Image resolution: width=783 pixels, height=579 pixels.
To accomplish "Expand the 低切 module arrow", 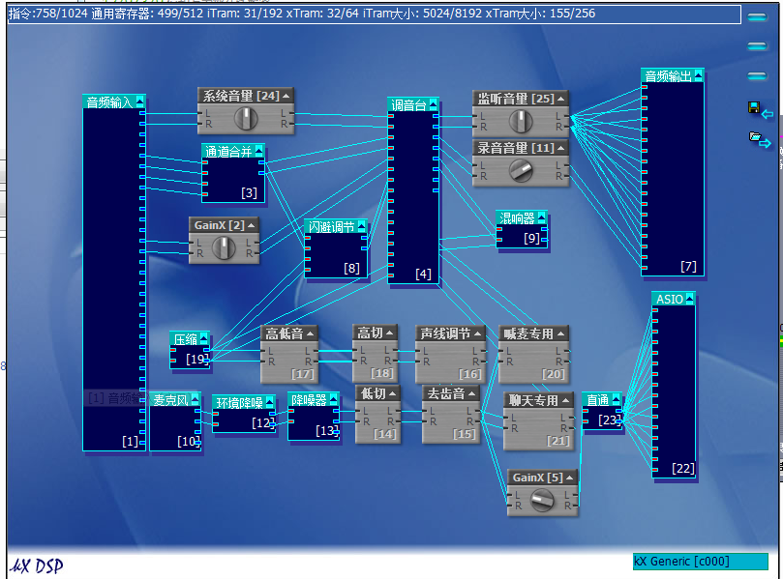I will [393, 393].
